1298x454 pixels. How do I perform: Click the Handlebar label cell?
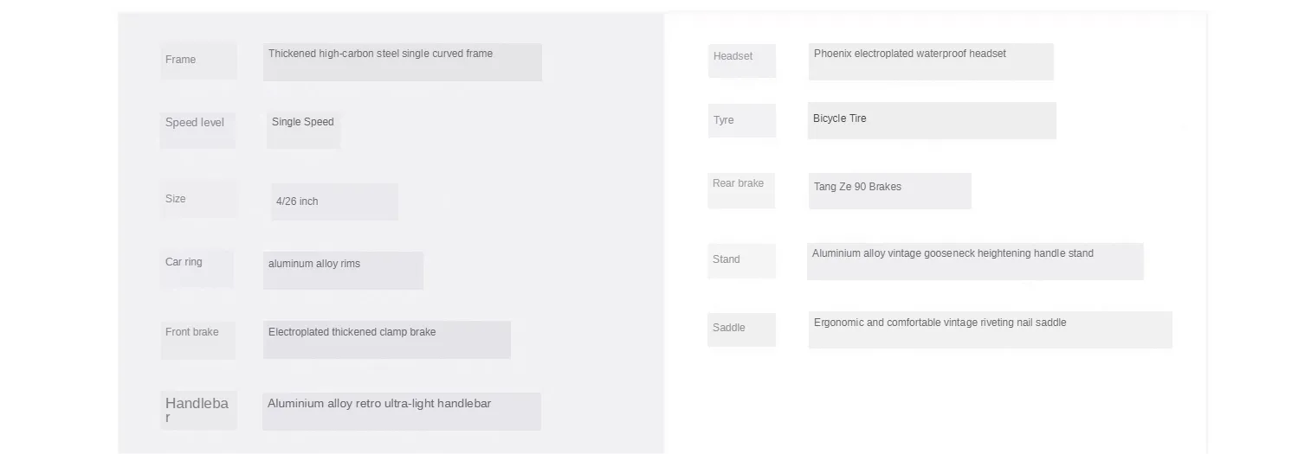point(198,411)
